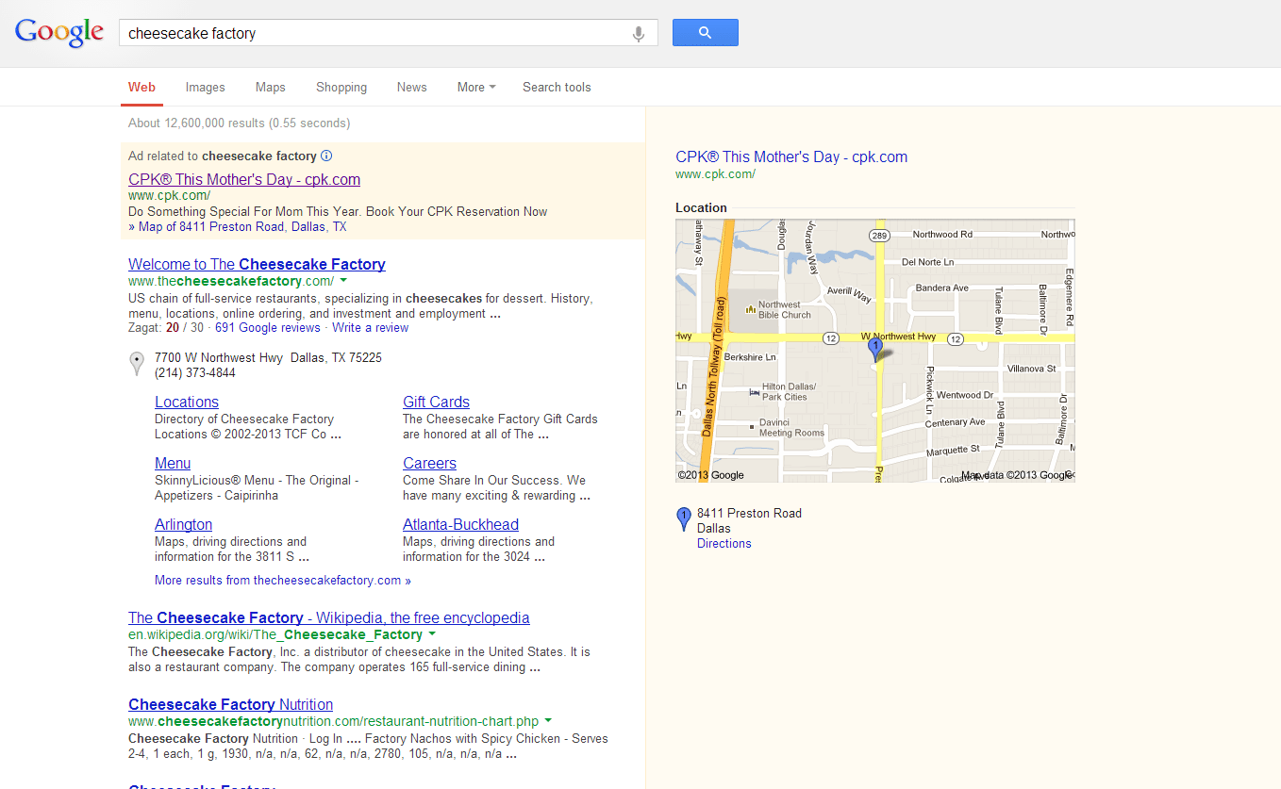Open the Menu sitelink
Image resolution: width=1281 pixels, height=789 pixels.
[173, 463]
